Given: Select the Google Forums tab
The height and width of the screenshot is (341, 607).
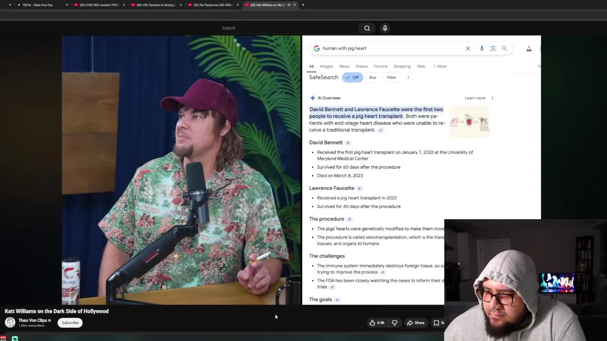Looking at the screenshot, I should click(x=380, y=66).
